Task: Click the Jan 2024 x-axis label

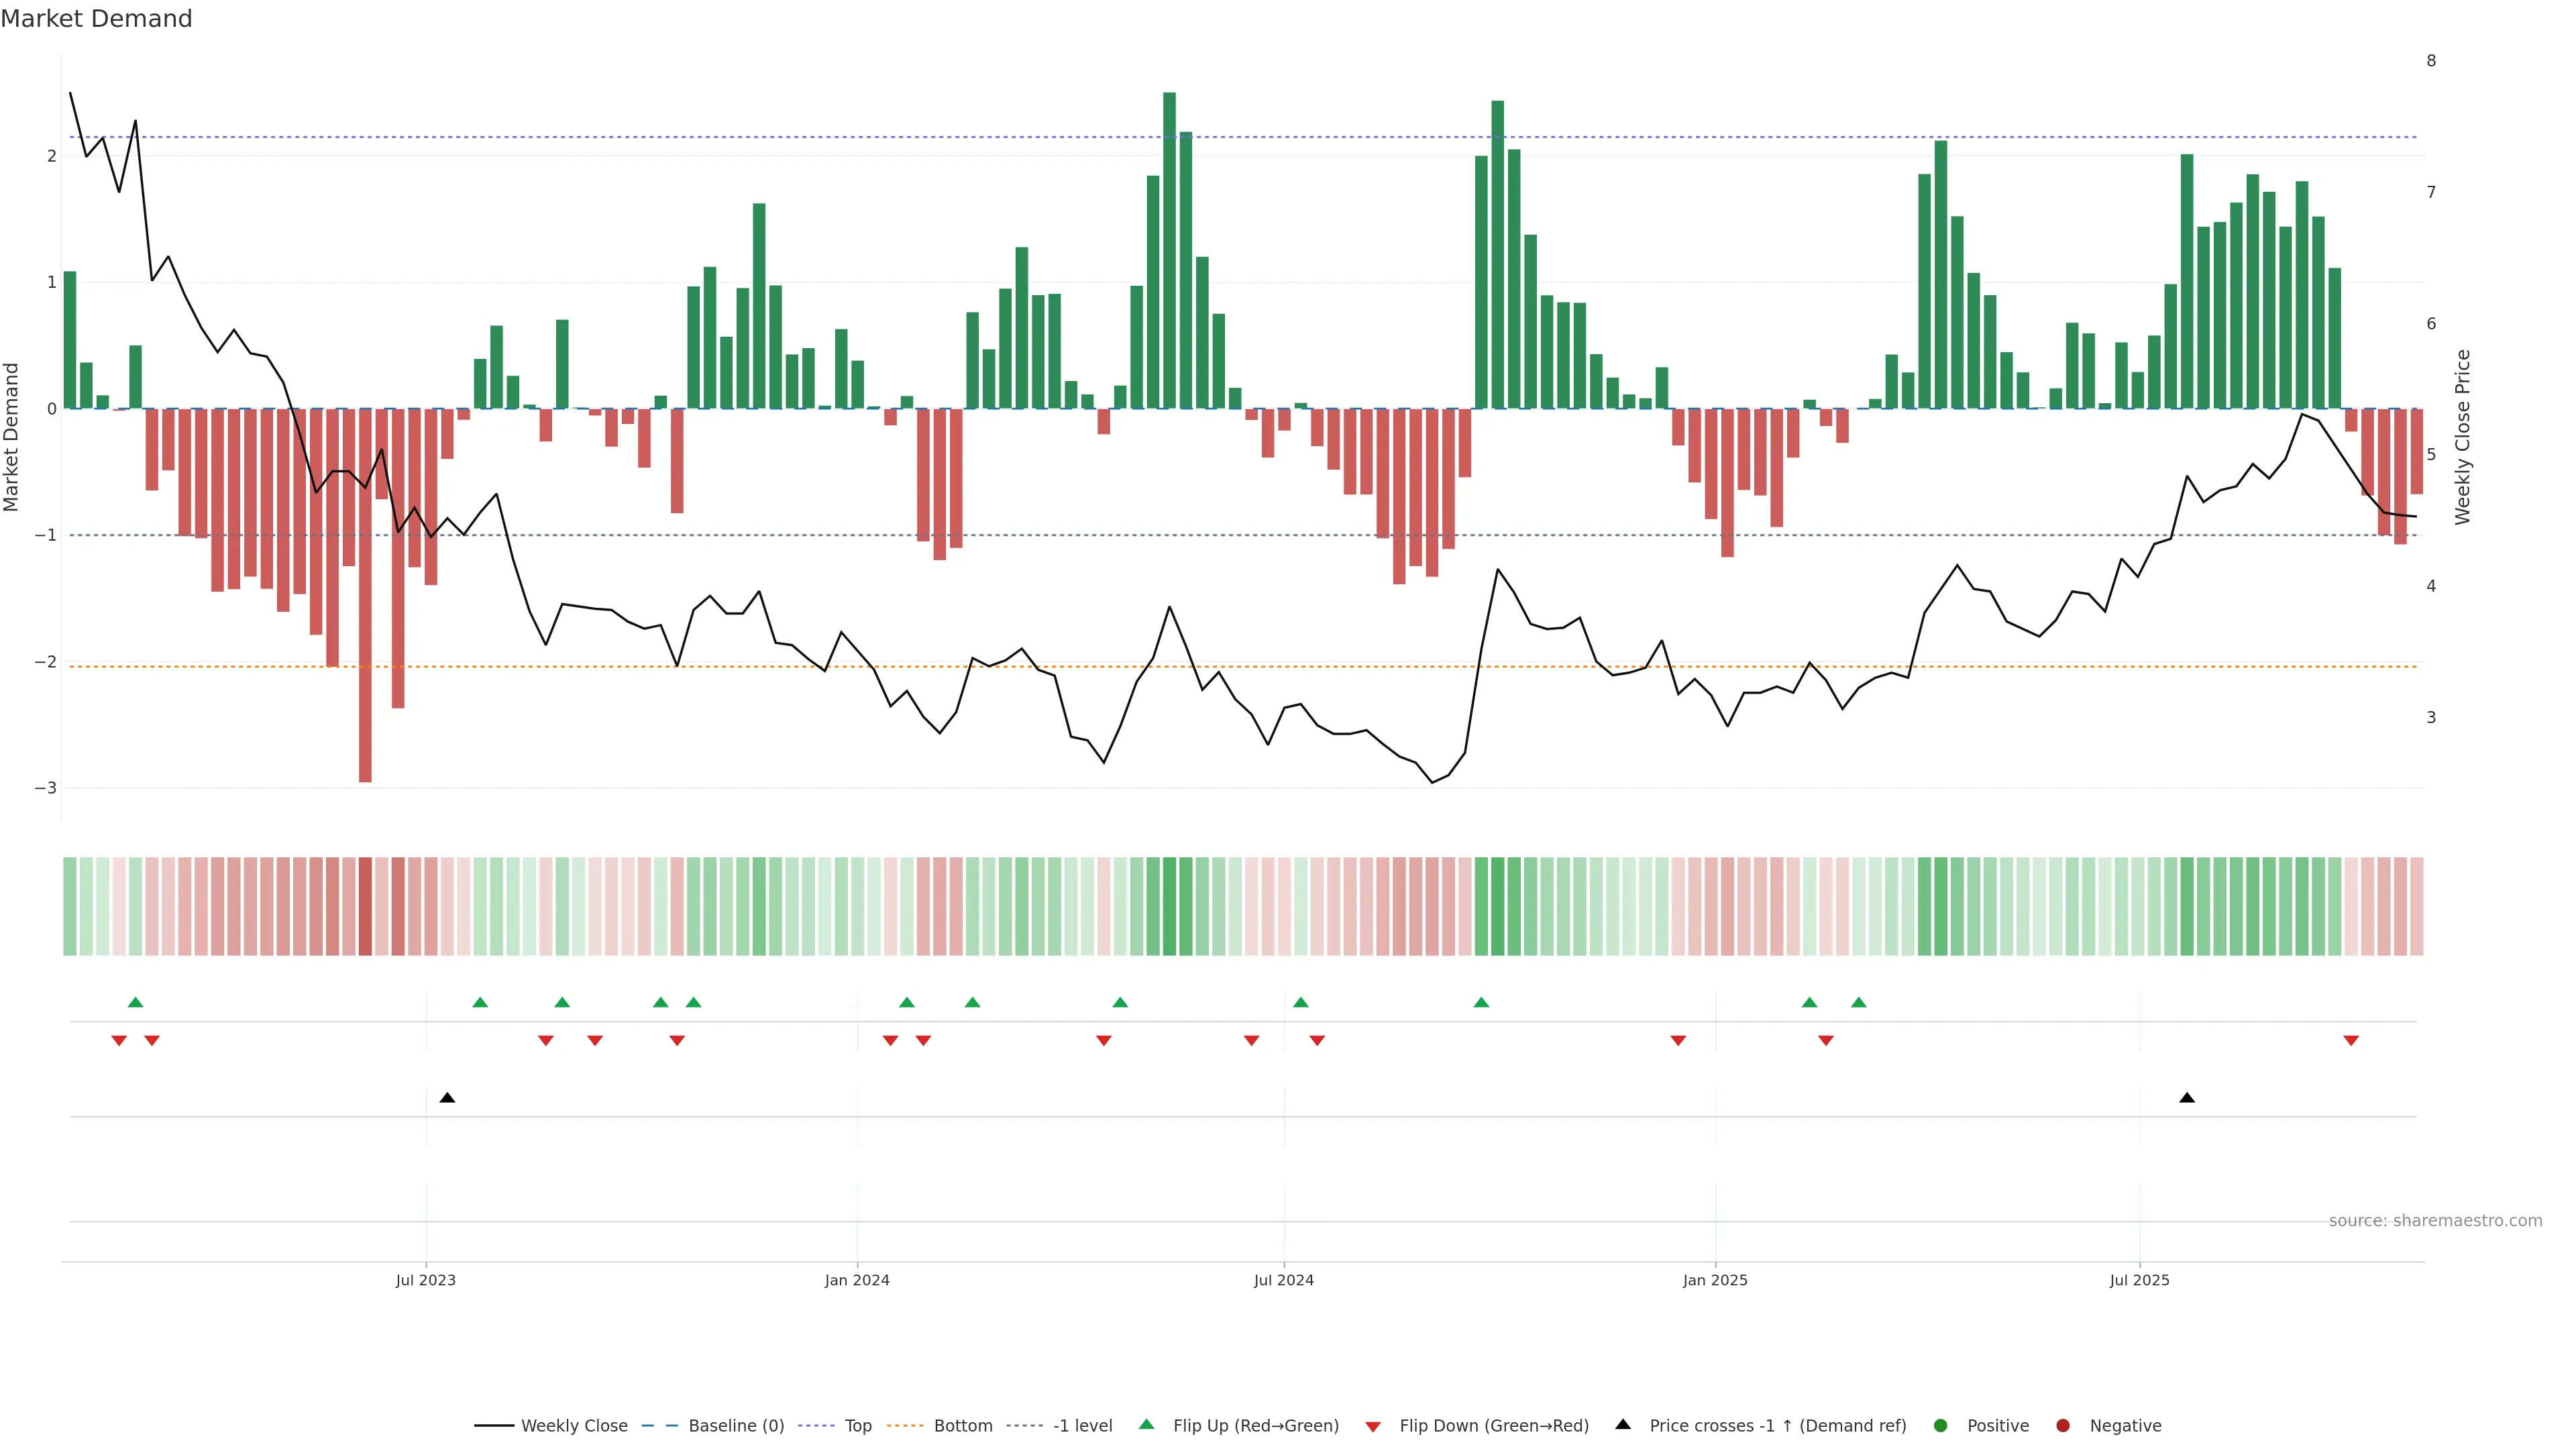Action: click(x=857, y=1280)
